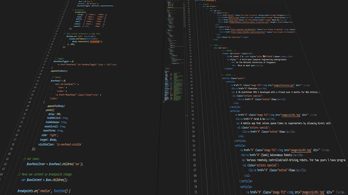Click the '// Get inner.' comment

(x=32, y=159)
